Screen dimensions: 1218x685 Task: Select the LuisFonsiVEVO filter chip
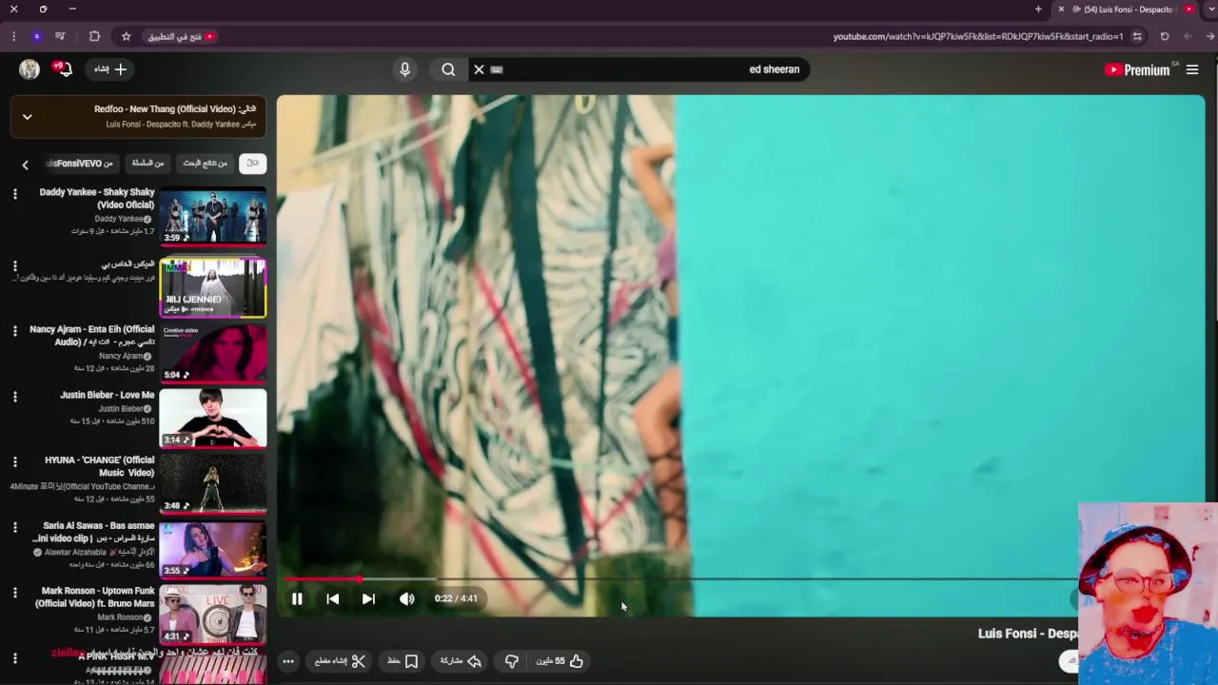[x=82, y=164]
